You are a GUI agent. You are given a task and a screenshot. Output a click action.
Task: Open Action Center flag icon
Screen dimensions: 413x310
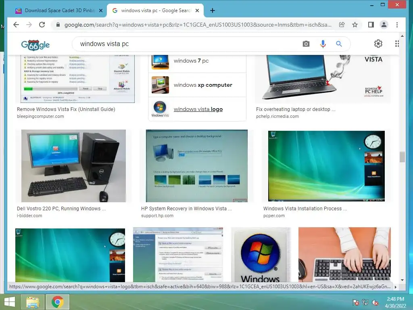point(356,302)
